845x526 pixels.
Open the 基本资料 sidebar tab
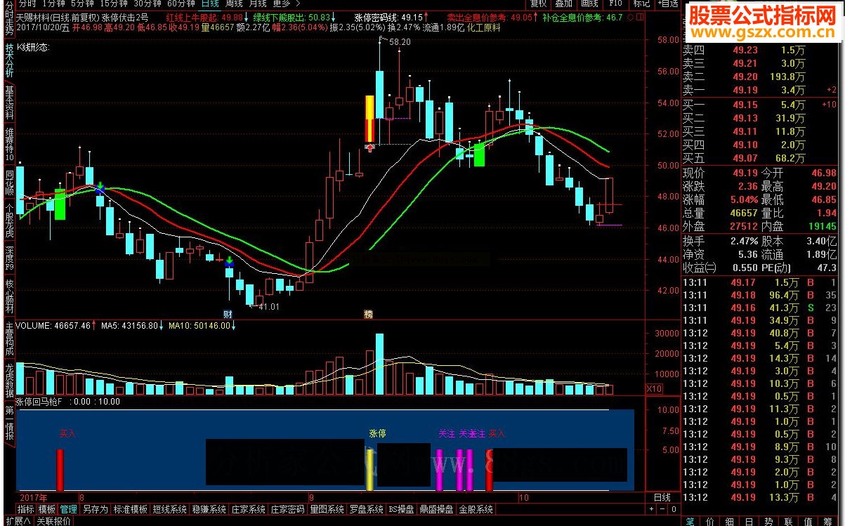pyautogui.click(x=8, y=102)
